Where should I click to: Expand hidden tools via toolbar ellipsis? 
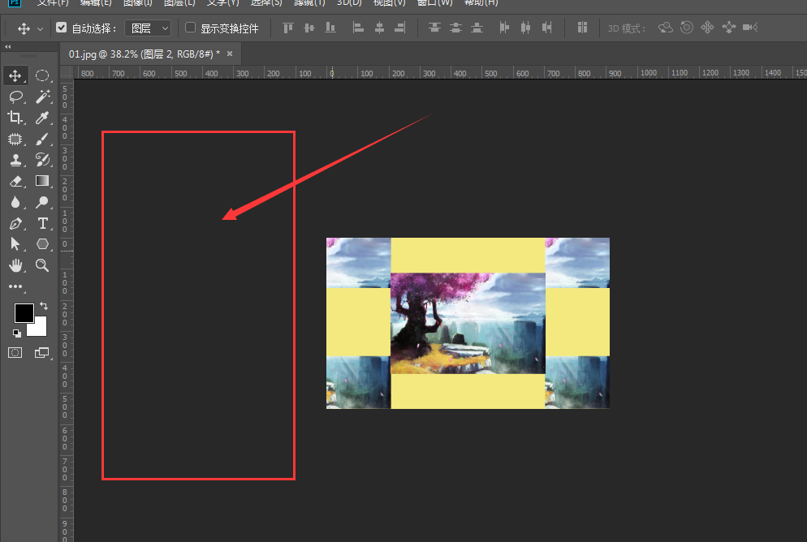[15, 286]
